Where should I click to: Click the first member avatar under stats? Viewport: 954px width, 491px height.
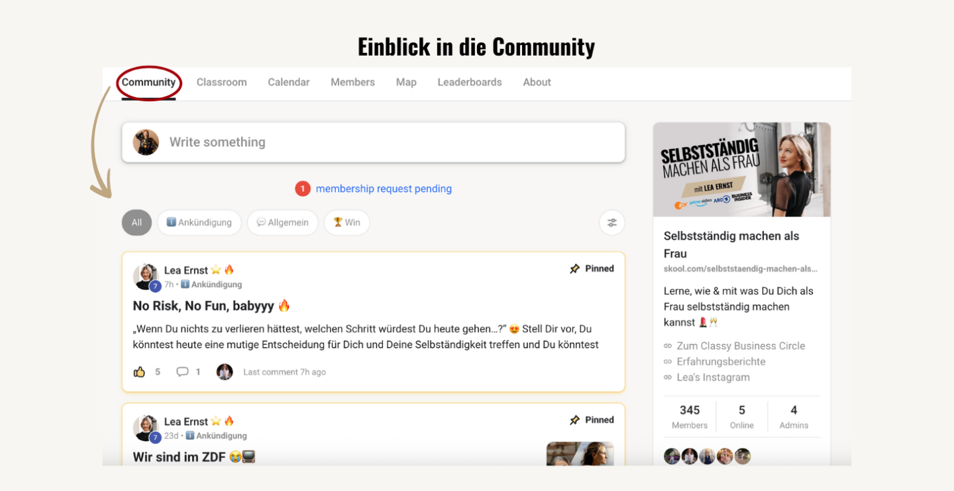(x=672, y=456)
